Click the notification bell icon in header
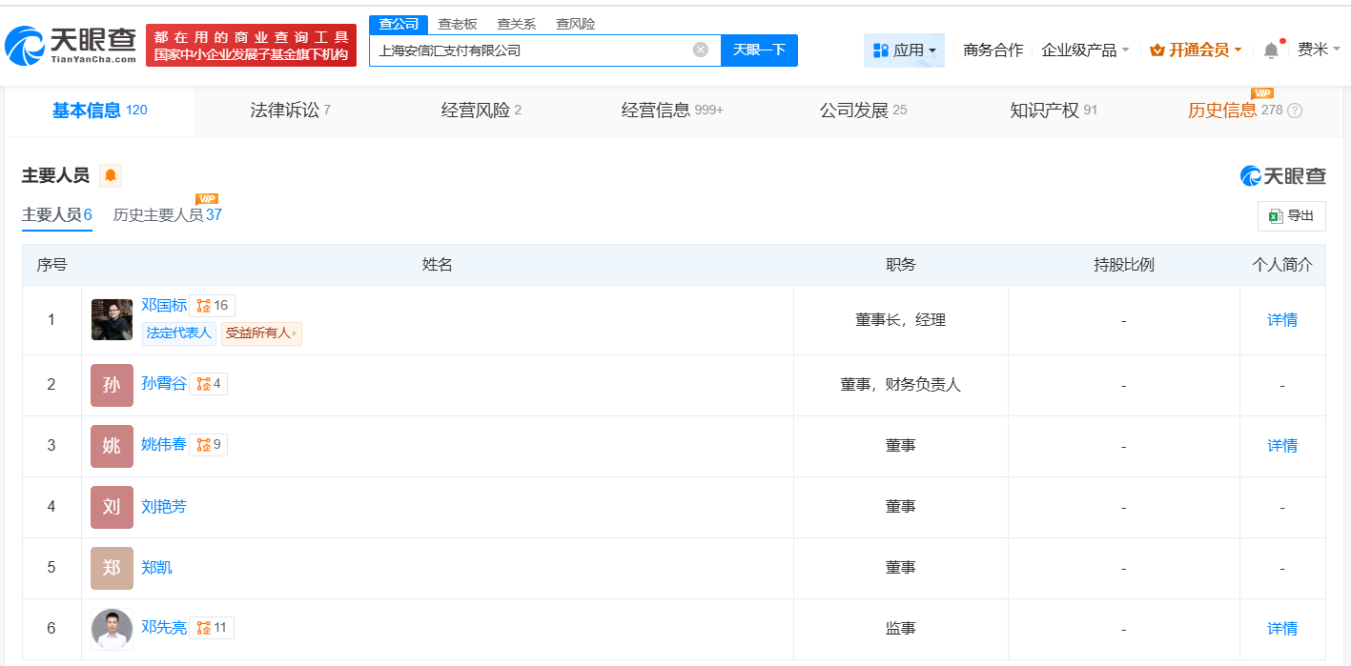1351x666 pixels. [x=1271, y=50]
